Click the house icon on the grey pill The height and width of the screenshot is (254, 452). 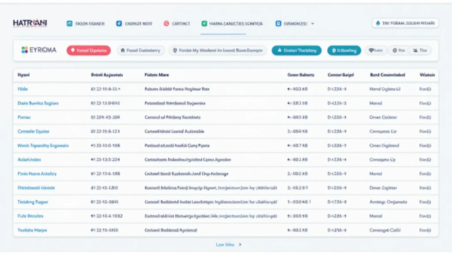tap(122, 51)
